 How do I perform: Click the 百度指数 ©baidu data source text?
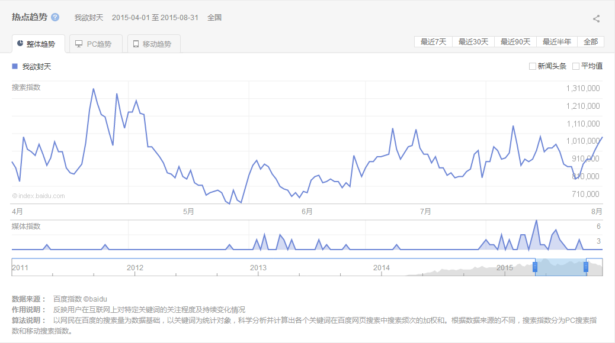[x=80, y=299]
